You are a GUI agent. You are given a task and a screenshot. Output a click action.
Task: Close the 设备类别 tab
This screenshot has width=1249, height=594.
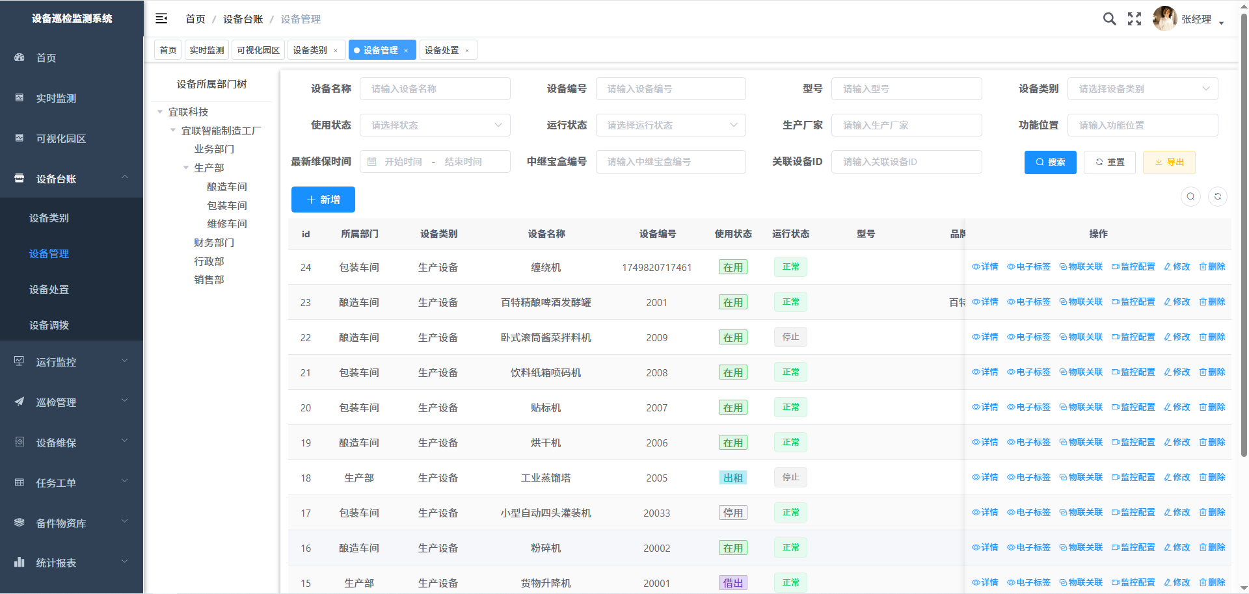336,51
